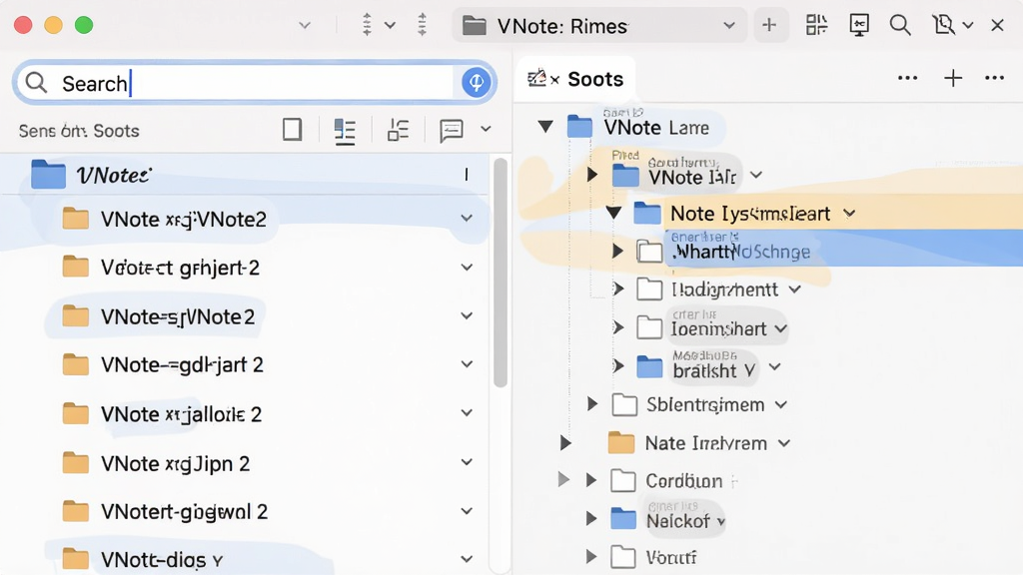
Task: Click the dropdown chevron left of toolbar divider
Action: 304,25
